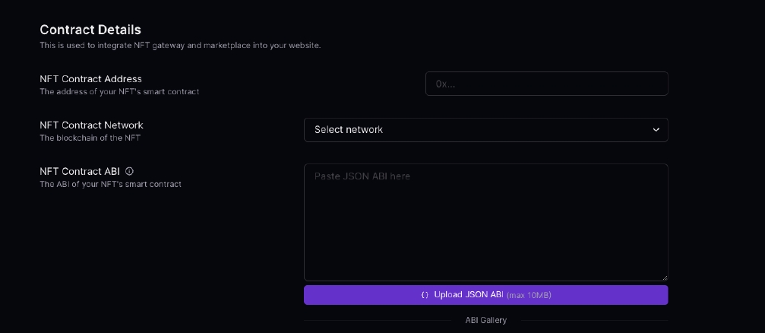Click the textarea resize handle corner

665,277
